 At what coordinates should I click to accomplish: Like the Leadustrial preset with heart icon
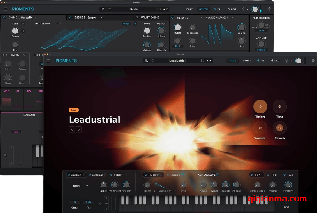[153, 61]
